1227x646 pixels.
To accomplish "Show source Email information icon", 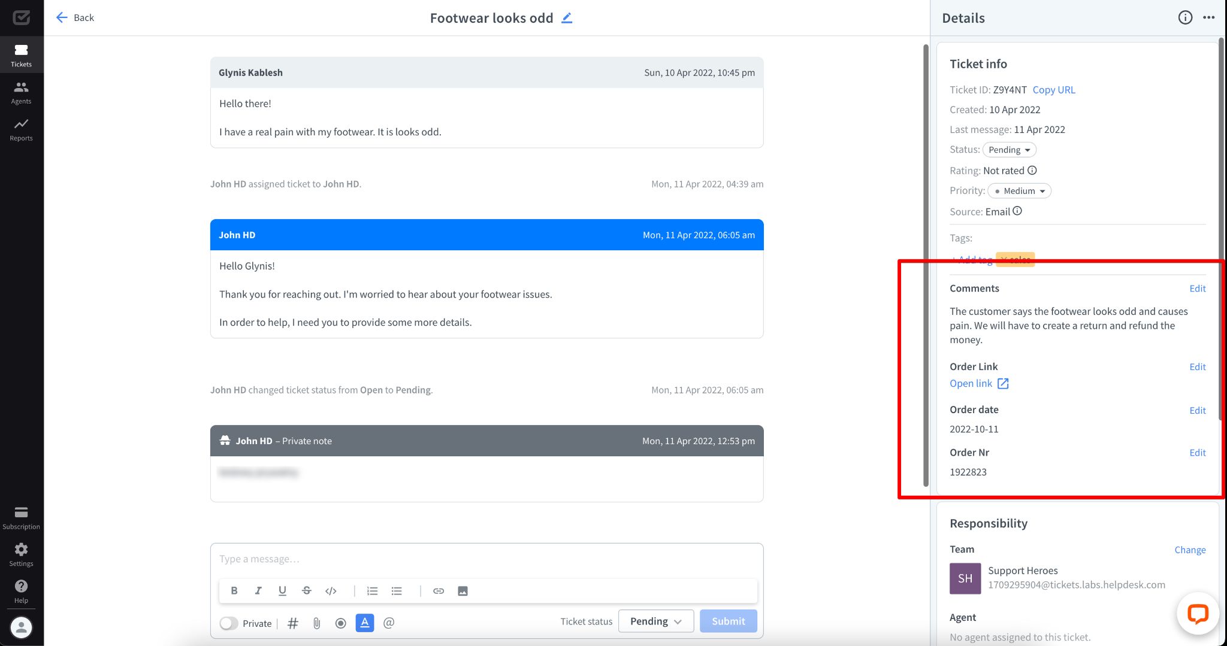I will coord(1017,211).
